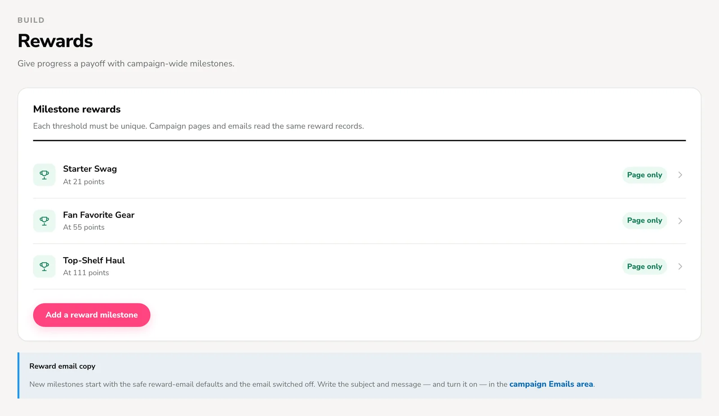Click the Milestone rewards heading

coord(77,109)
